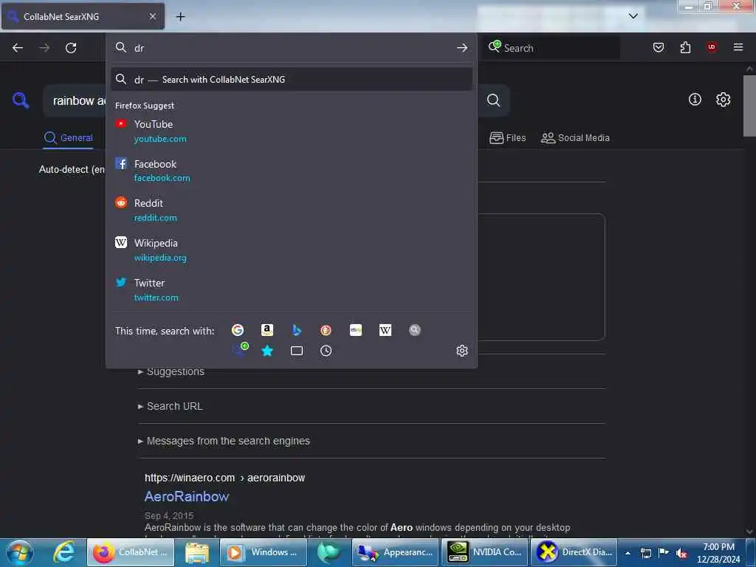Select the CollabNet SearXNG browser tab

(83, 17)
